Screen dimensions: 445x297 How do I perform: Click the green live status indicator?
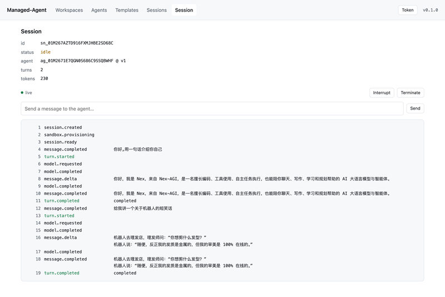[26, 93]
